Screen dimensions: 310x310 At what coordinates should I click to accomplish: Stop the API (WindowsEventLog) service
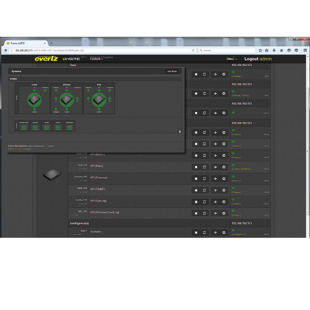pyautogui.click(x=196, y=213)
